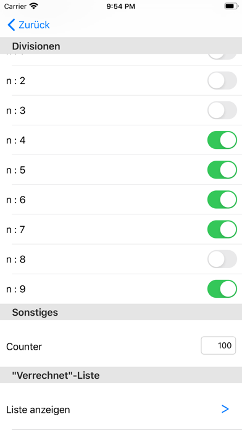Disable the n : 4 division switch
The width and height of the screenshot is (242, 430).
pyautogui.click(x=222, y=140)
